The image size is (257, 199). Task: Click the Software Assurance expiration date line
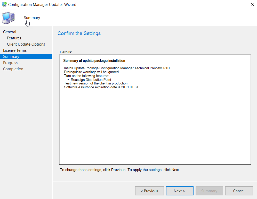click(102, 87)
